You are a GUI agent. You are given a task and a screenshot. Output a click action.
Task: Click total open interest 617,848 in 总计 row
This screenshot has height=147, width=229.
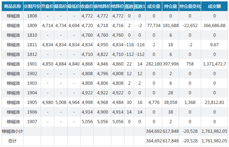(171, 141)
